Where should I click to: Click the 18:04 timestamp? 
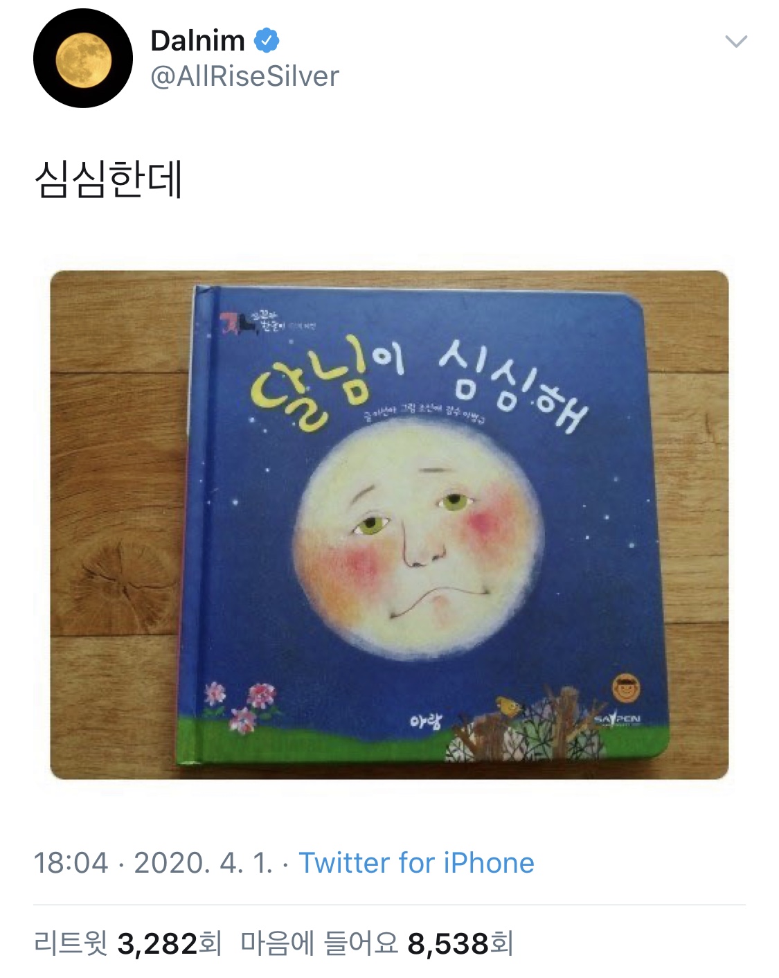[x=71, y=863]
